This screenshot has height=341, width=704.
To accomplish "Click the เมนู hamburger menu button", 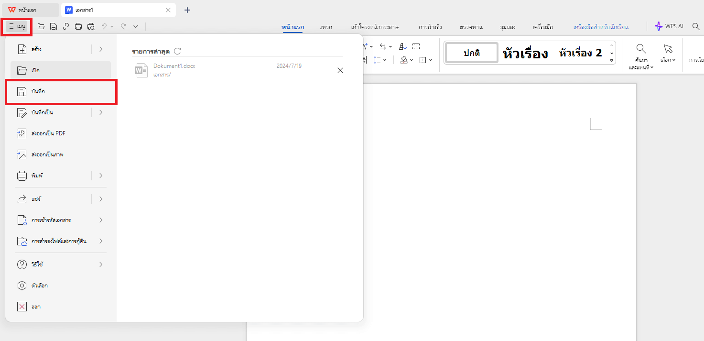I will 17,26.
